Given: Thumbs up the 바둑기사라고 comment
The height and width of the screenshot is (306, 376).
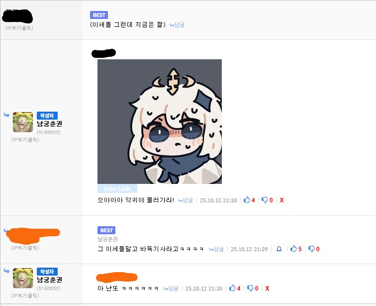Looking at the screenshot, I should [295, 249].
